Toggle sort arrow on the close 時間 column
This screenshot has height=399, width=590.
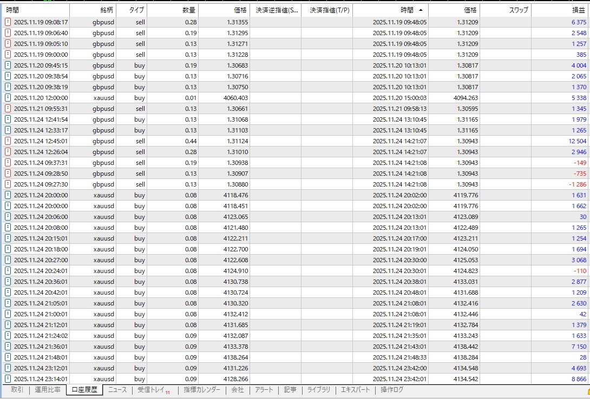pyautogui.click(x=421, y=10)
